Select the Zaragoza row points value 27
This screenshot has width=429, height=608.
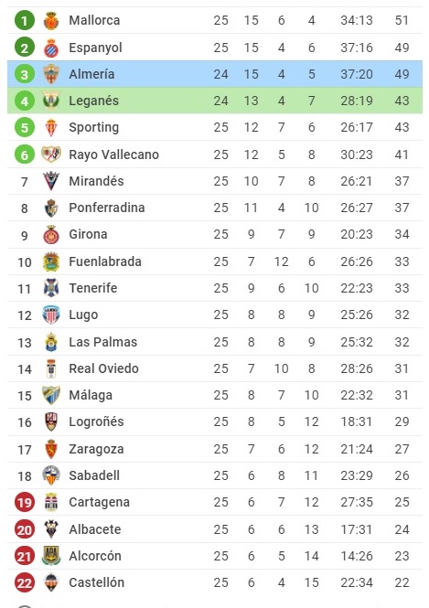click(402, 449)
